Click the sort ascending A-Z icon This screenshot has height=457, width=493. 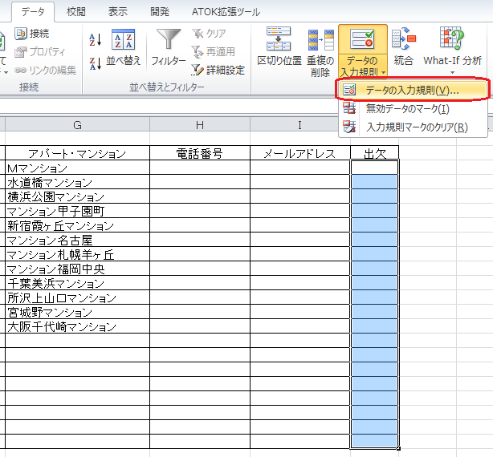point(96,38)
